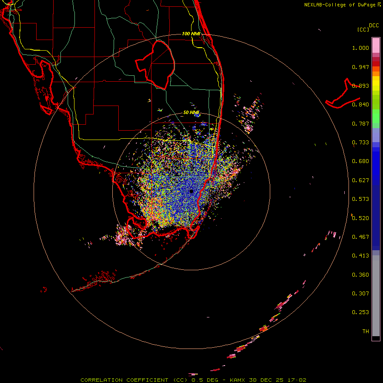Select the 0.893 scale value
This screenshot has height=383, width=383.
click(x=360, y=86)
